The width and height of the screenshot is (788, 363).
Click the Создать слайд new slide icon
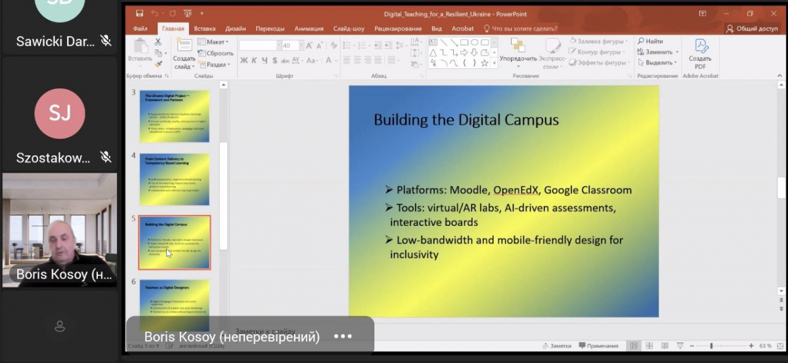pos(184,46)
